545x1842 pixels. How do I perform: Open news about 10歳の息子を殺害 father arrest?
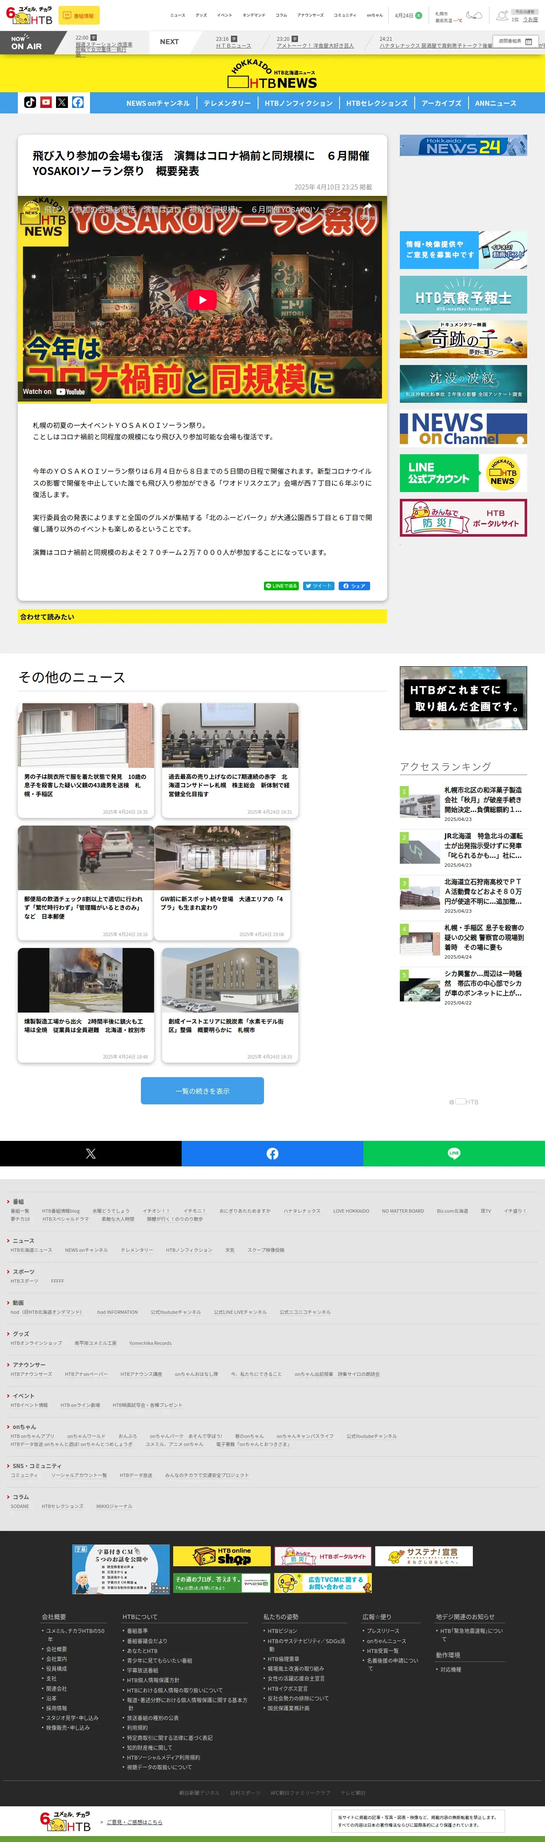tap(86, 760)
